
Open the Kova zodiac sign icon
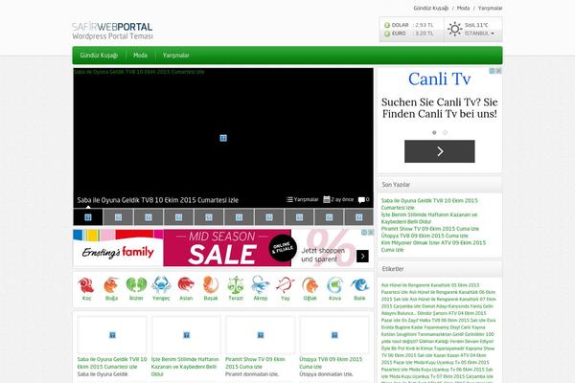(334, 285)
